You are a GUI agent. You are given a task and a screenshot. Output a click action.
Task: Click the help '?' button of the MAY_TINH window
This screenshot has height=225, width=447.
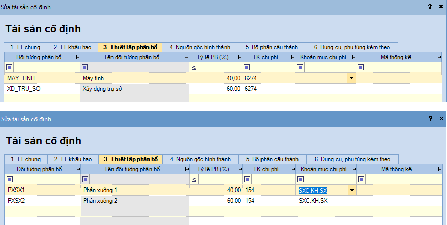pos(430,7)
